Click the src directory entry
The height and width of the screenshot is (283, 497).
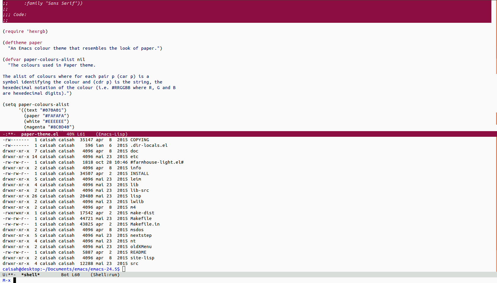tap(134, 263)
